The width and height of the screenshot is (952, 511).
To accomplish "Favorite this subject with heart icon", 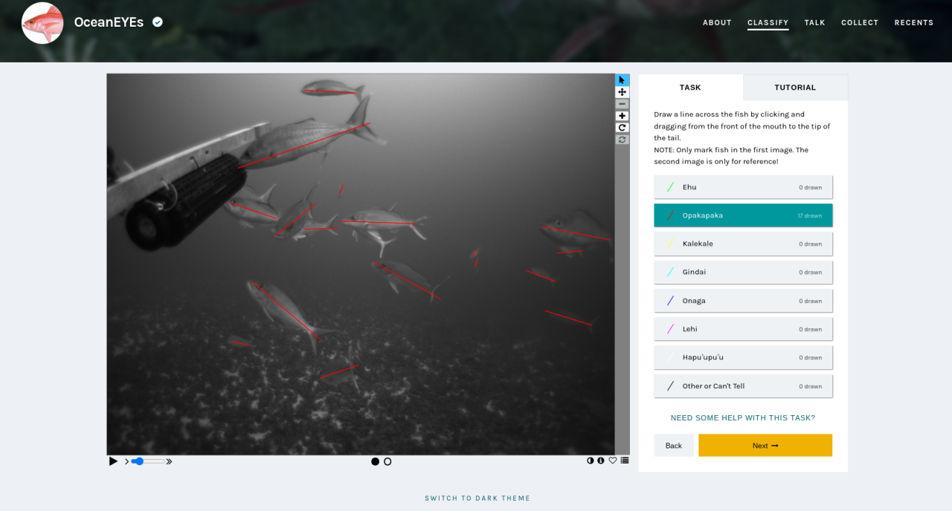I will point(613,460).
